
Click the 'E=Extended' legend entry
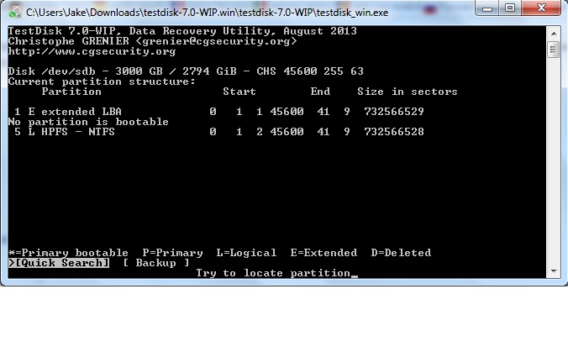click(x=323, y=253)
